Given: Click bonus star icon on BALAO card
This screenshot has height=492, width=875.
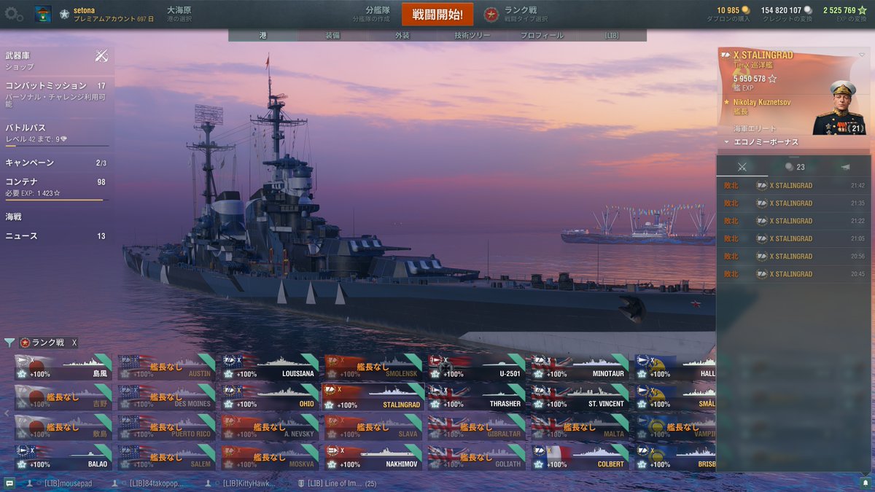Looking at the screenshot, I should pos(22,464).
